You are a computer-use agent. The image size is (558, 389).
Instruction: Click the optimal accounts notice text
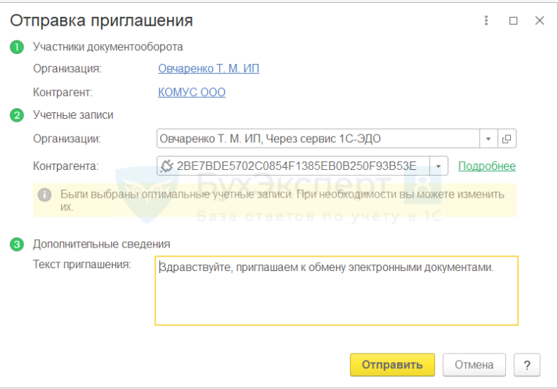[282, 201]
